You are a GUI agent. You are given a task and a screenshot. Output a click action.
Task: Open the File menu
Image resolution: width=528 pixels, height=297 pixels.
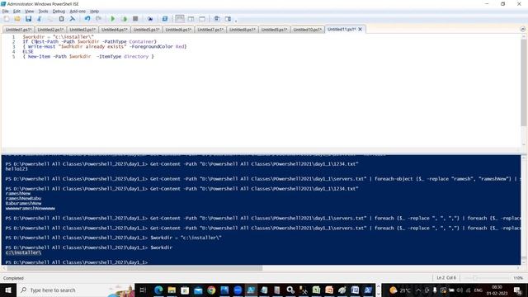(6, 11)
